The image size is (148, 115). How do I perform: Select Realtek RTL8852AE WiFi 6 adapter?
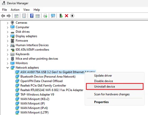pyautogui.click(x=52, y=90)
